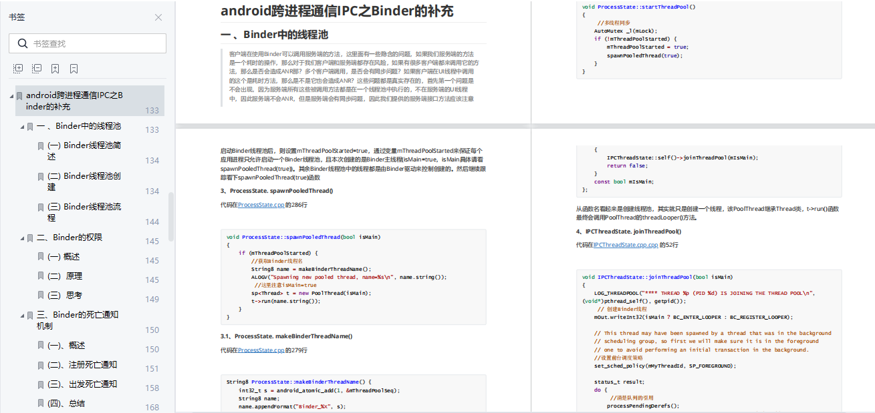
Task: Open bookmark 三、Binder的死亡通知机制
Action: pos(78,320)
